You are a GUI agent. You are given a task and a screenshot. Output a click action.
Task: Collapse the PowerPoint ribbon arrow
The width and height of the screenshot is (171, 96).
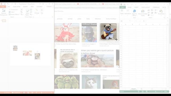[52, 17]
